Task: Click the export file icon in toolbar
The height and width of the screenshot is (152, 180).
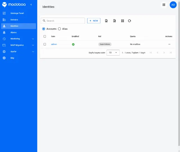Action: (114, 21)
